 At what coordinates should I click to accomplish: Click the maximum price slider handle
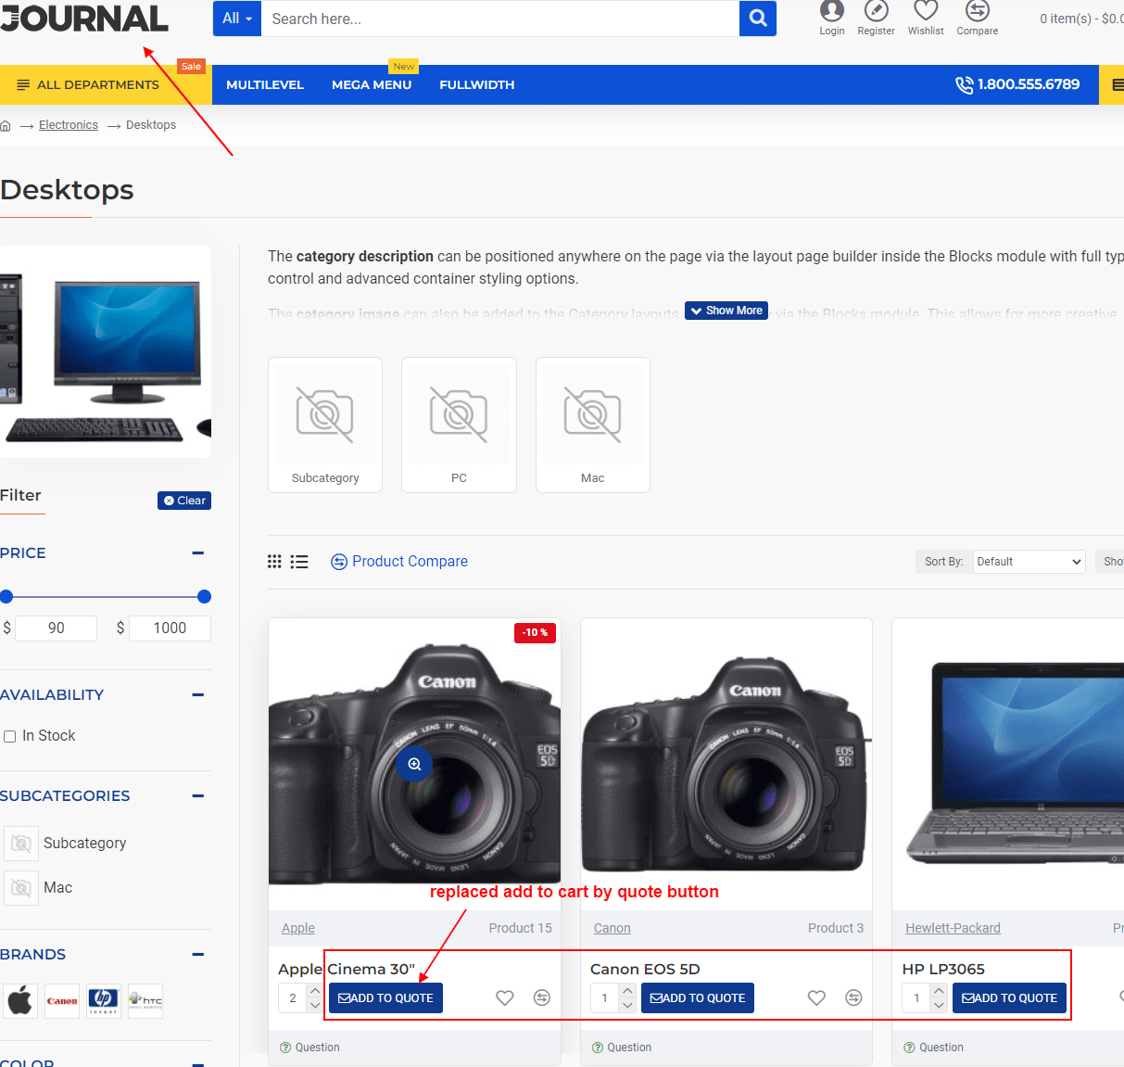[x=205, y=596]
